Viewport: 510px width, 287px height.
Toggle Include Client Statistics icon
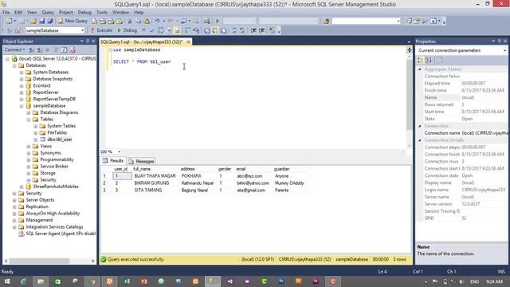[x=196, y=30]
